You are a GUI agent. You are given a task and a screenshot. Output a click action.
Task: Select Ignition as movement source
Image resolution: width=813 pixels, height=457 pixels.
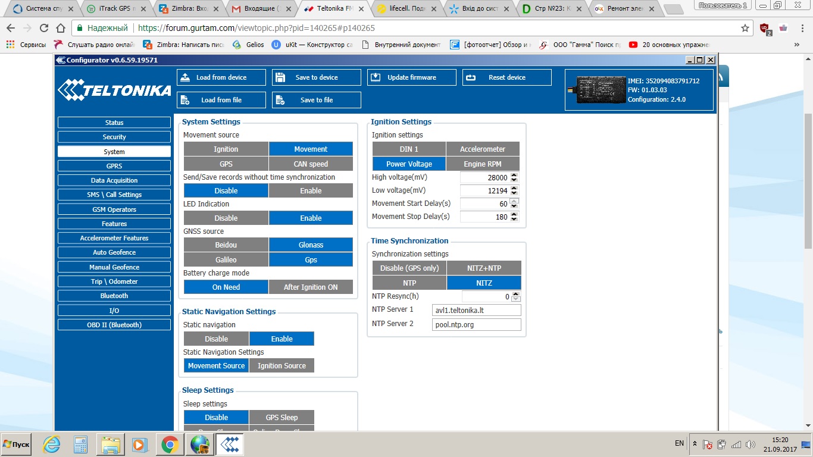[x=226, y=149]
